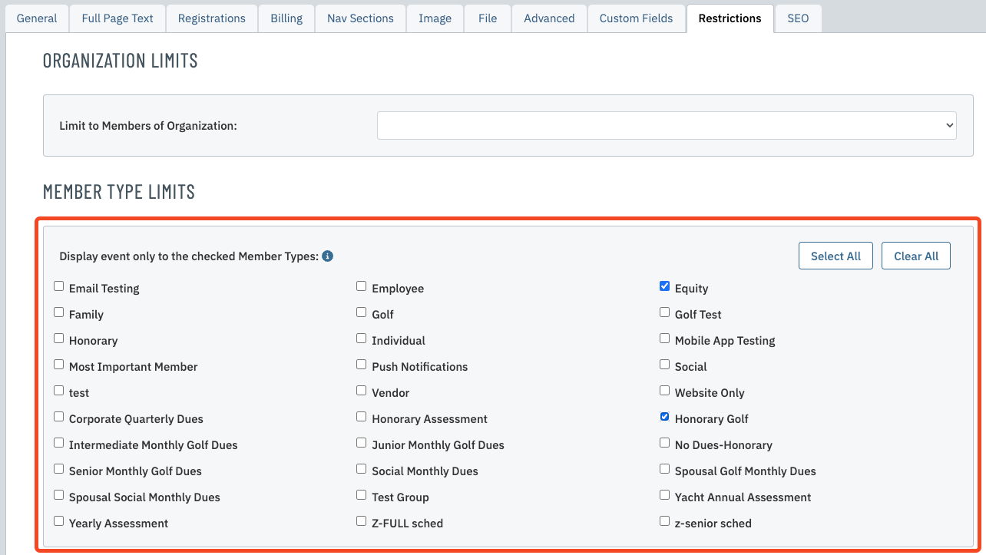Check Honorary Assessment checkbox
The height and width of the screenshot is (555, 986).
coord(362,417)
